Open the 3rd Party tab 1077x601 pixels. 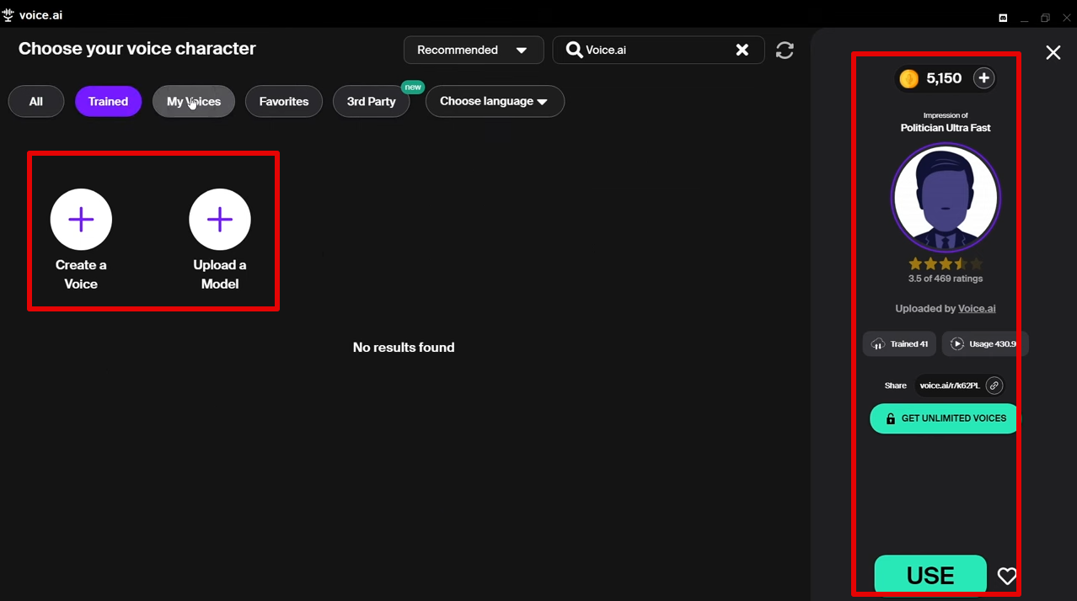point(371,101)
